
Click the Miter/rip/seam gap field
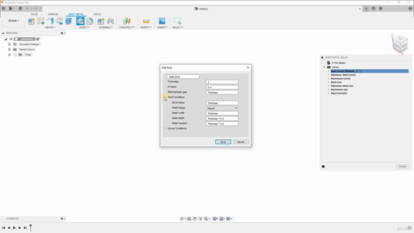click(222, 93)
